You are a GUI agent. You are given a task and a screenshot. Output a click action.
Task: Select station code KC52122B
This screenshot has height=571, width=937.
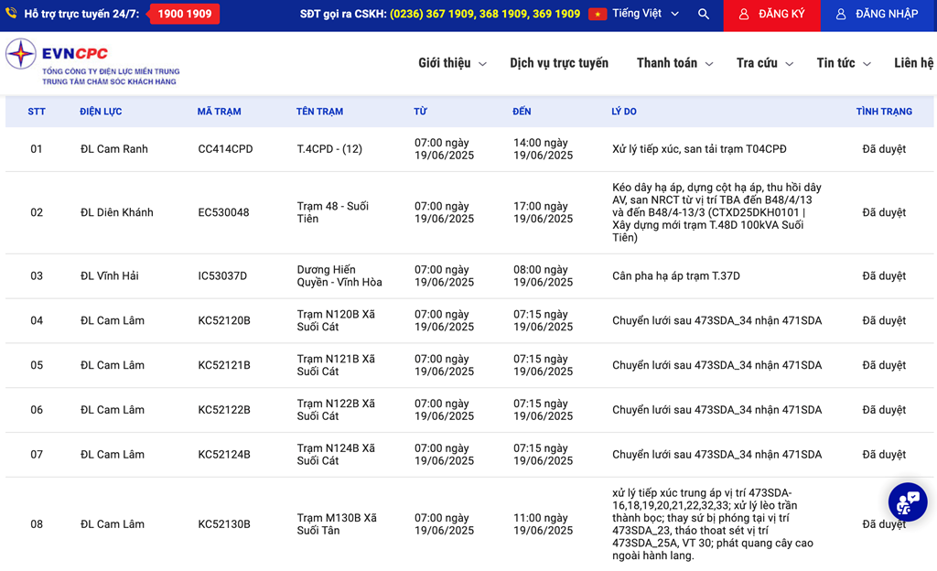click(224, 410)
